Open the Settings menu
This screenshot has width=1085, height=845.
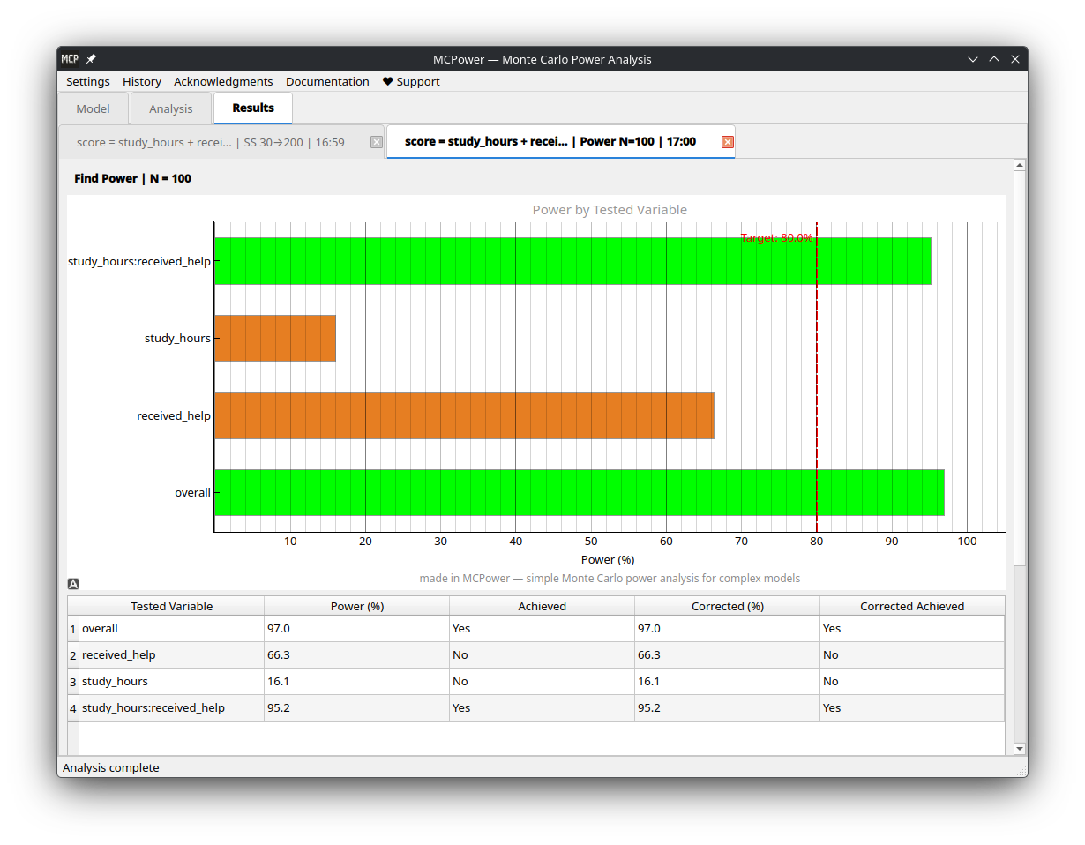click(87, 81)
